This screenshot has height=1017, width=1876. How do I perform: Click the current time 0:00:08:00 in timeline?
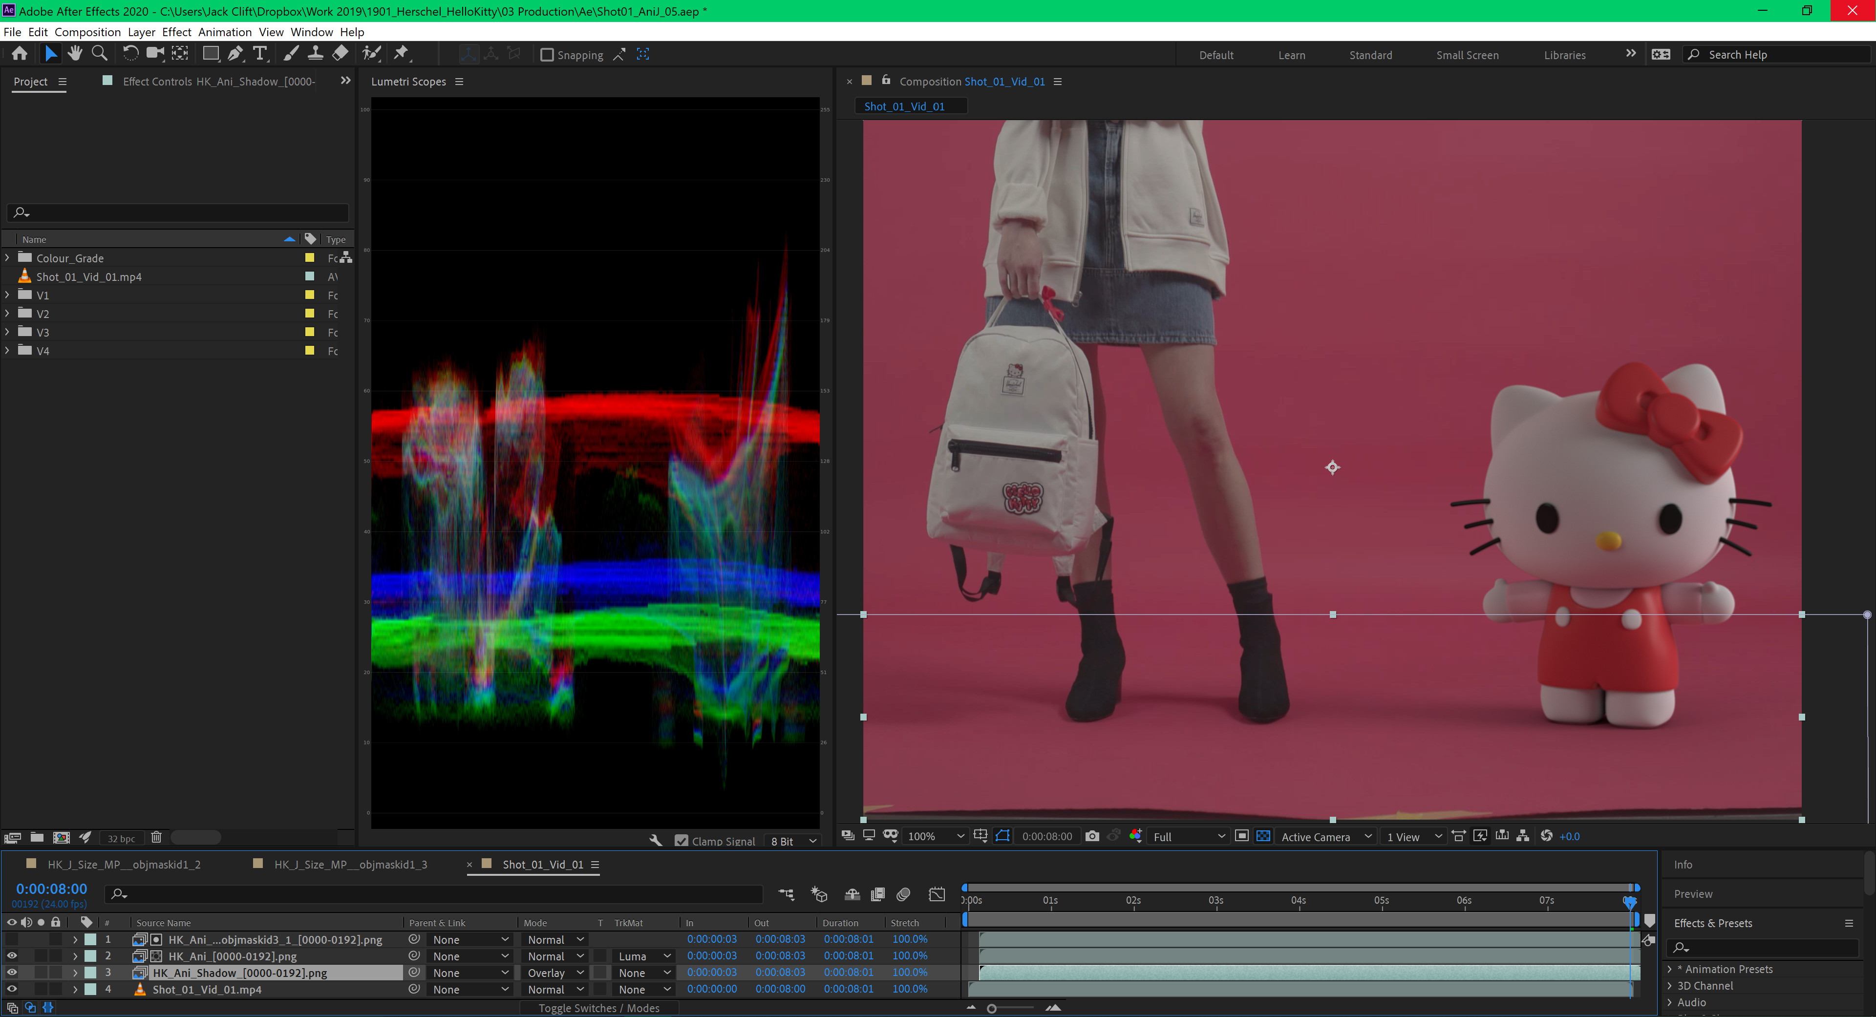click(52, 888)
